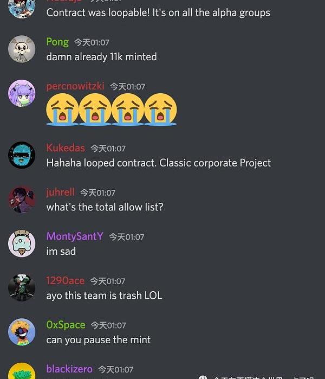Open 0xSpace's colorful avatar
Image resolution: width=325 pixels, height=379 pixels.
22,332
